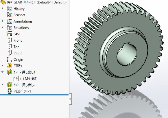Click the Front plane icon
The width and height of the screenshot is (168, 118).
(10, 40)
